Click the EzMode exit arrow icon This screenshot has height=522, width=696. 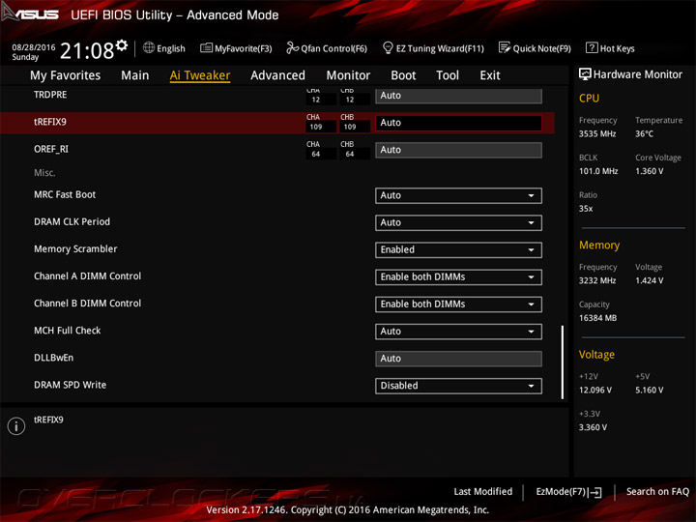(x=594, y=492)
